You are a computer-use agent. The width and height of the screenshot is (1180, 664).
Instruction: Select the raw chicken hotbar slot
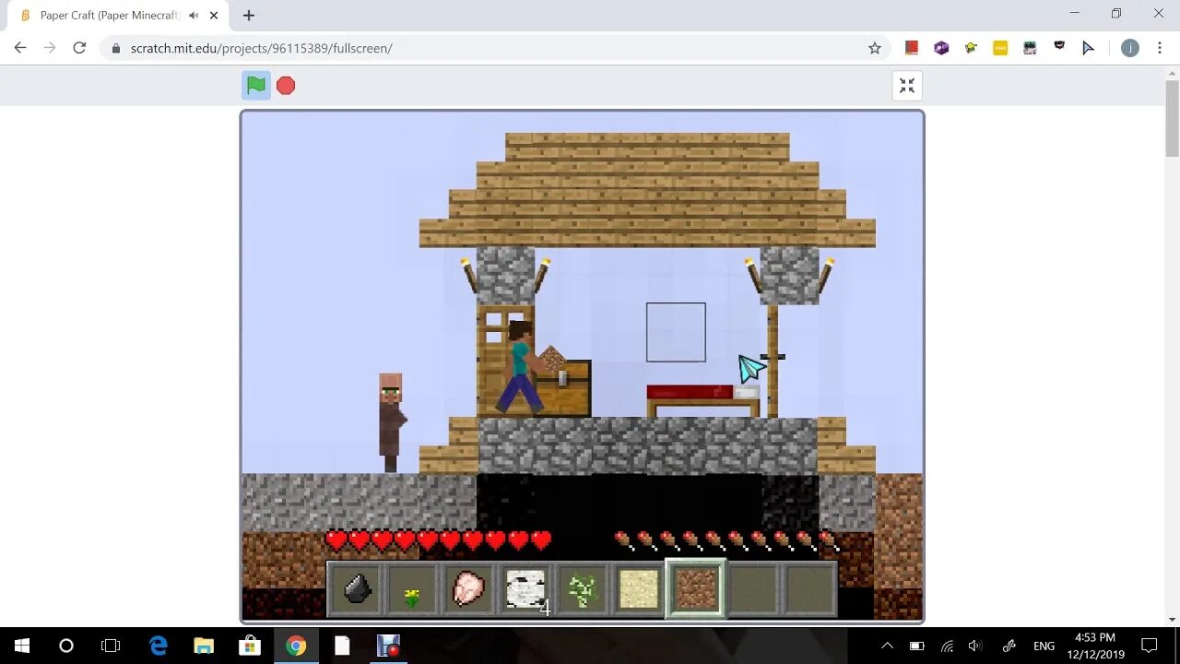click(x=468, y=588)
